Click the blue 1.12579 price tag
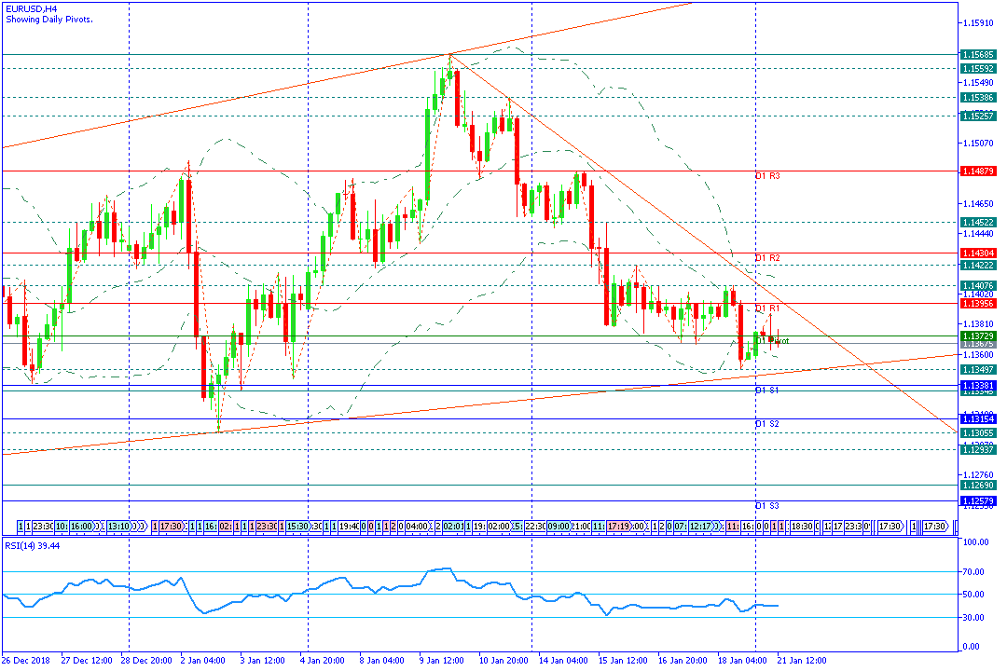1007x671 pixels. tap(976, 501)
